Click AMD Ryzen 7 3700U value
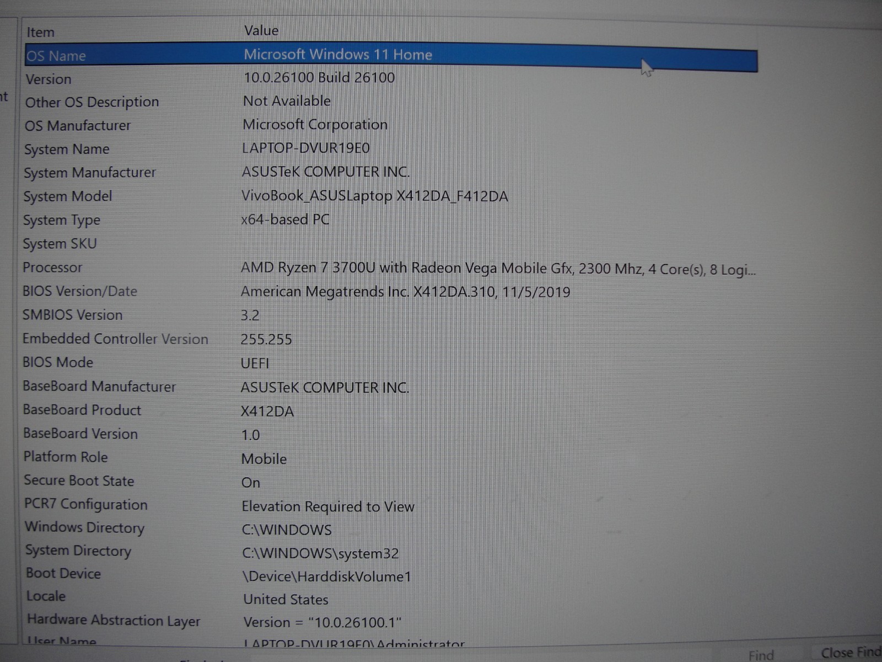The height and width of the screenshot is (662, 882). (x=498, y=269)
